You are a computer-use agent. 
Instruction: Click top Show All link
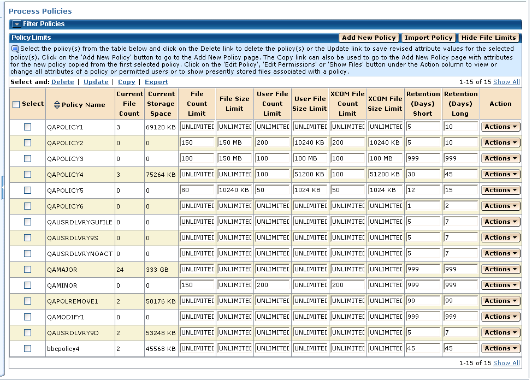click(x=506, y=82)
